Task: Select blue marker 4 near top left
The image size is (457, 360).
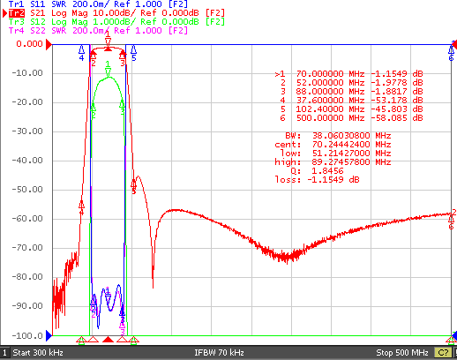Action: [81, 53]
